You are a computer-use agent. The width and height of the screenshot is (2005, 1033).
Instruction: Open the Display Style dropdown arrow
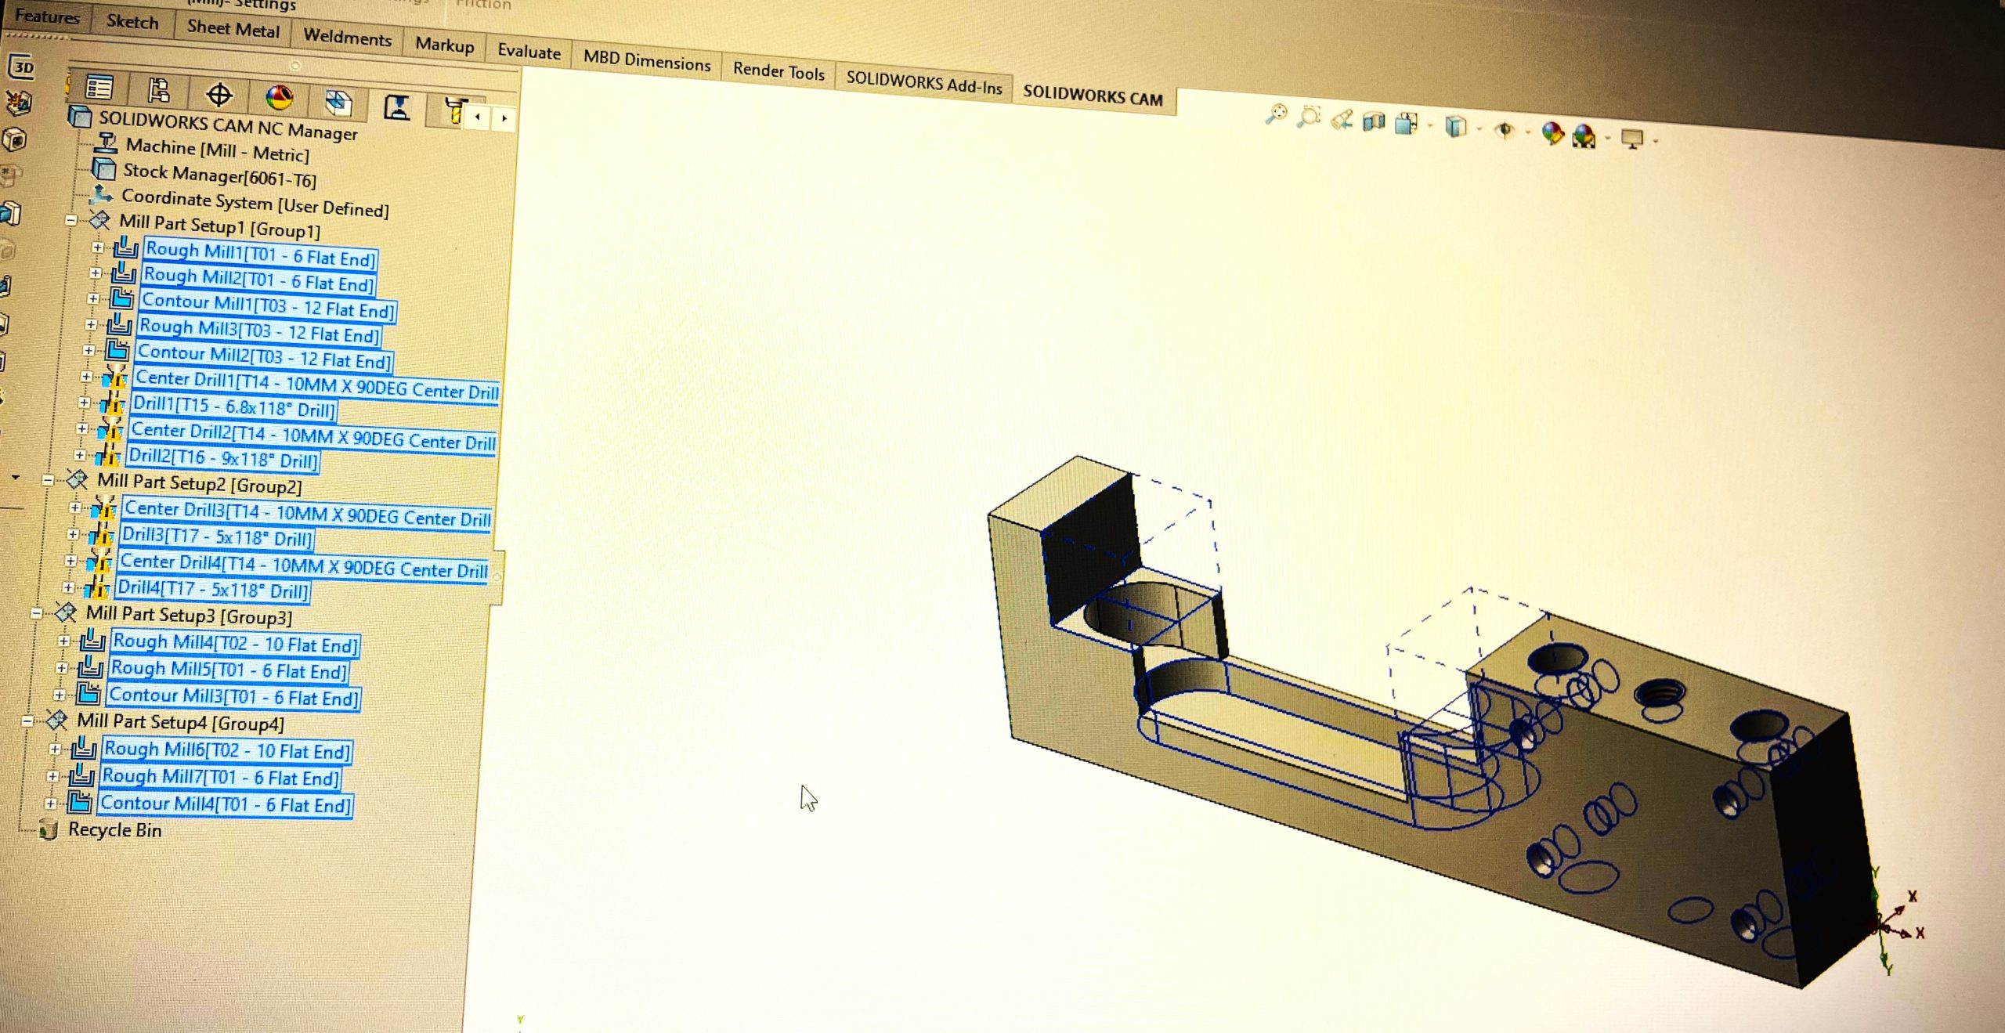point(1479,129)
